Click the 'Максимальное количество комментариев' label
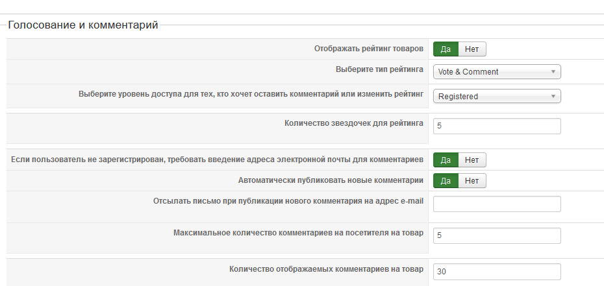The height and width of the screenshot is (286, 604). [298, 232]
